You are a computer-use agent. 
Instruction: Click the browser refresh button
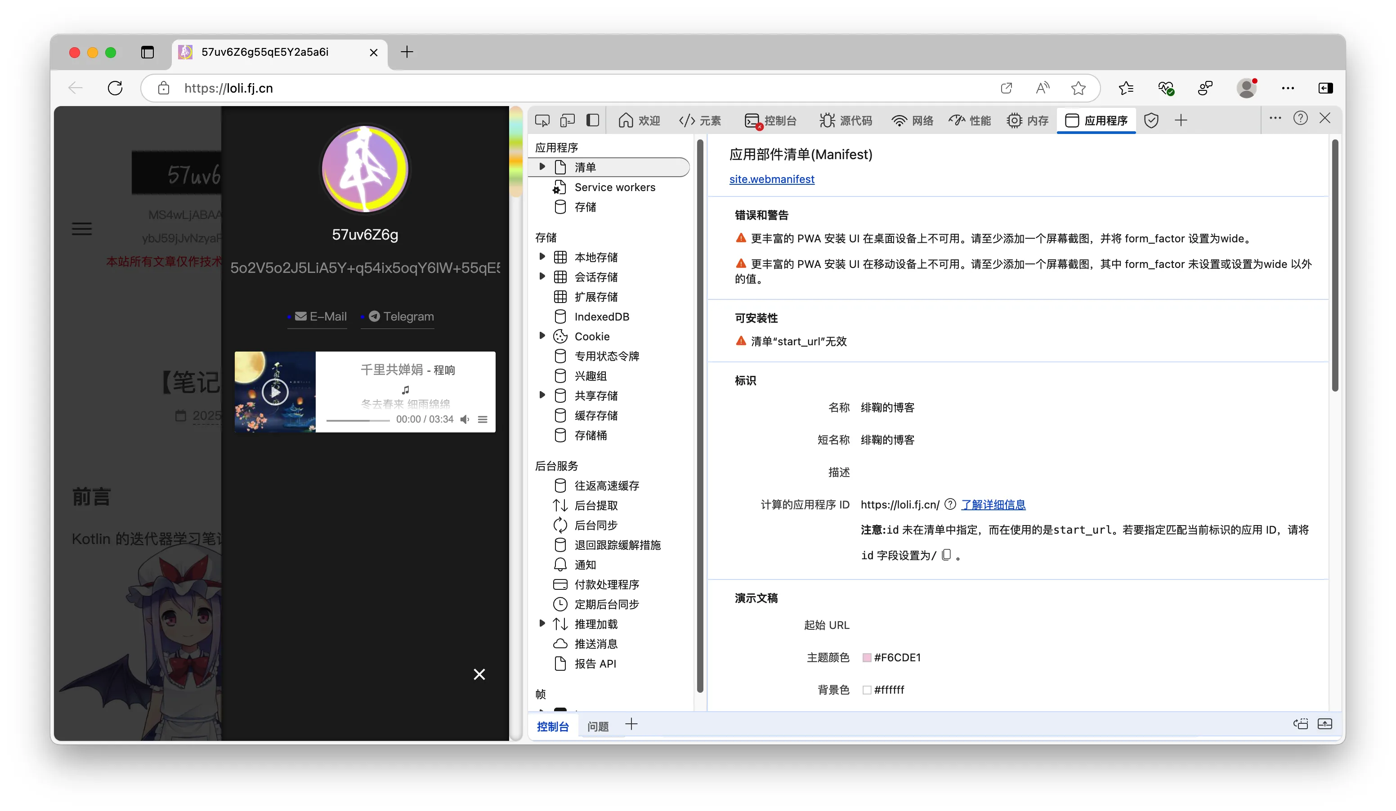(115, 88)
